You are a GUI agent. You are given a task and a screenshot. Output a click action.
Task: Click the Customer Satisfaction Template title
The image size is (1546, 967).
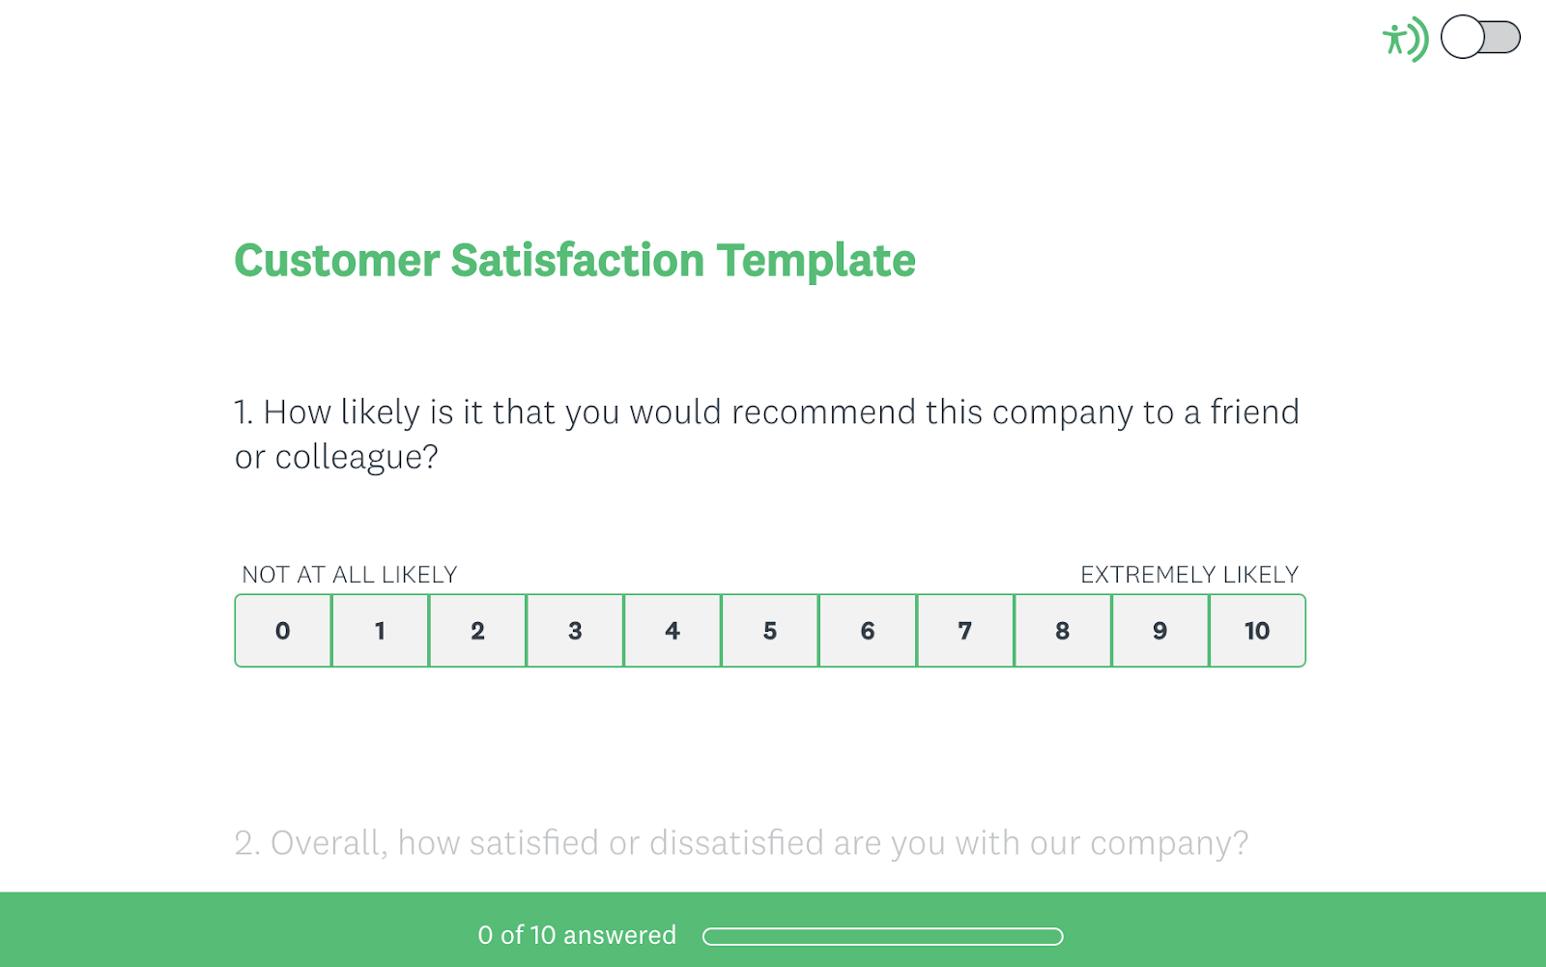coord(575,261)
